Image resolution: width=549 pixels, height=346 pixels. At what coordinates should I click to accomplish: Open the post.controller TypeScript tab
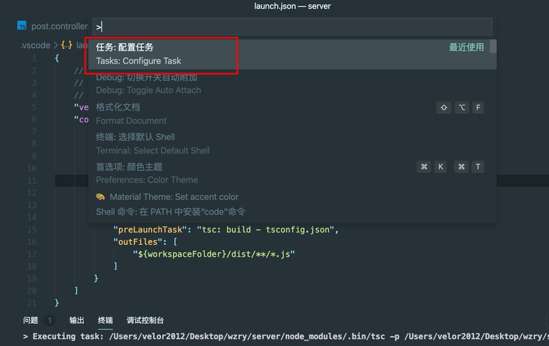[53, 26]
